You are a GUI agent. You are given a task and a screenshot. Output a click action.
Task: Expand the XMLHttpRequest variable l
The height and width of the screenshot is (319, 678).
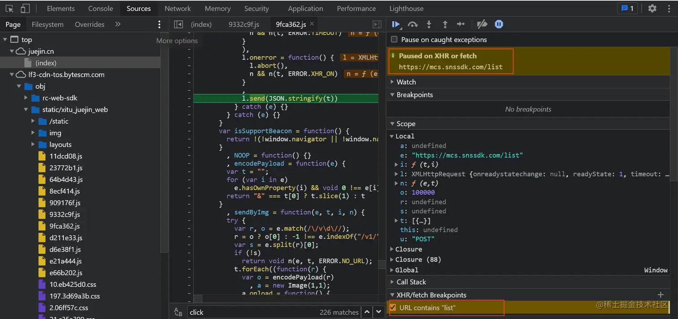396,174
